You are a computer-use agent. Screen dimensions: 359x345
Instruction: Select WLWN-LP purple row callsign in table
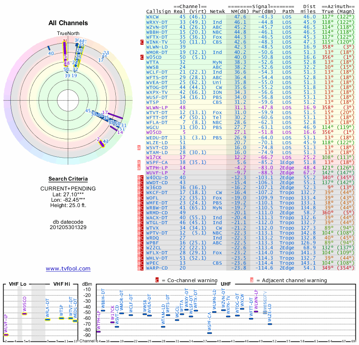pyautogui.click(x=157, y=107)
